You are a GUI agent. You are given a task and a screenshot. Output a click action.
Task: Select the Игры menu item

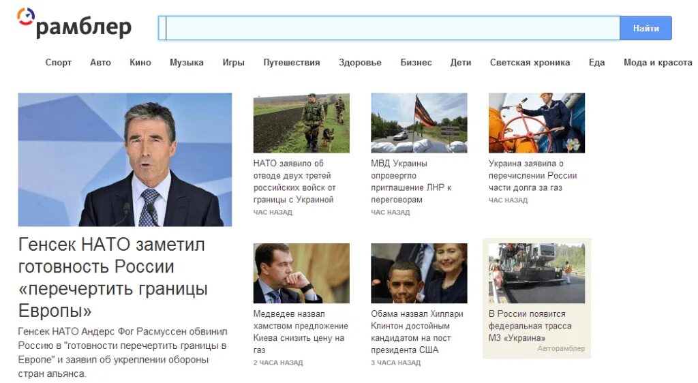click(233, 62)
